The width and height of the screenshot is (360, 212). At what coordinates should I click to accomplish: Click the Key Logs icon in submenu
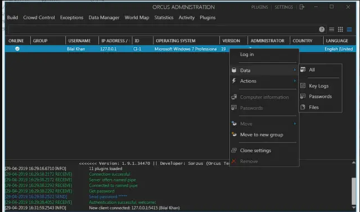point(303,86)
